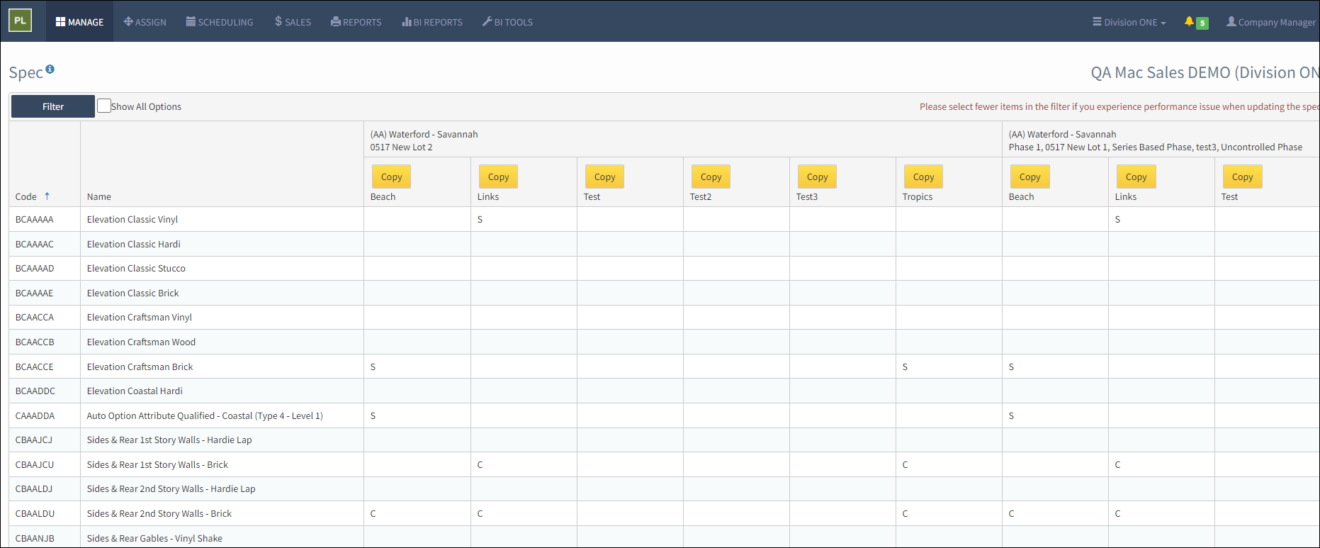Open the BI REPORTS menu
The width and height of the screenshot is (1320, 548).
432,22
